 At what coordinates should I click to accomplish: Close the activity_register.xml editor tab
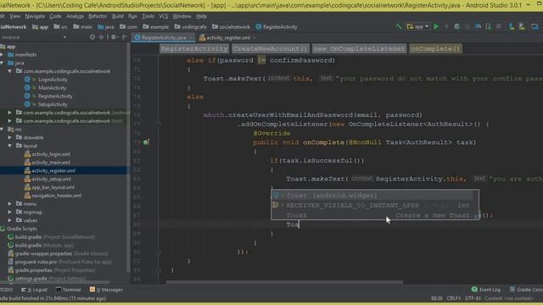[x=255, y=37]
